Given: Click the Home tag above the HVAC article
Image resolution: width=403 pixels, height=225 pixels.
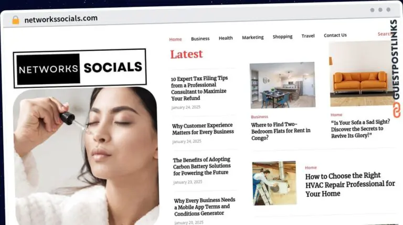Looking at the screenshot, I should (x=311, y=168).
